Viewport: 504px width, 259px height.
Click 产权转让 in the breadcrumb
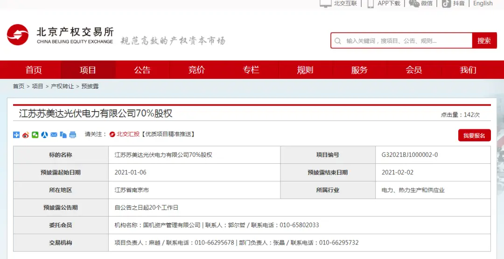[x=63, y=86]
